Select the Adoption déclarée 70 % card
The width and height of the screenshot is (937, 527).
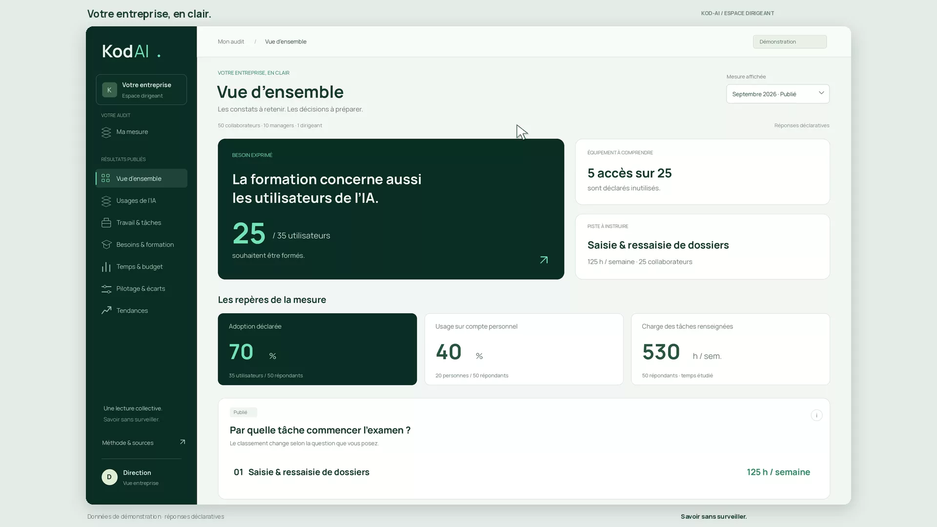point(317,349)
